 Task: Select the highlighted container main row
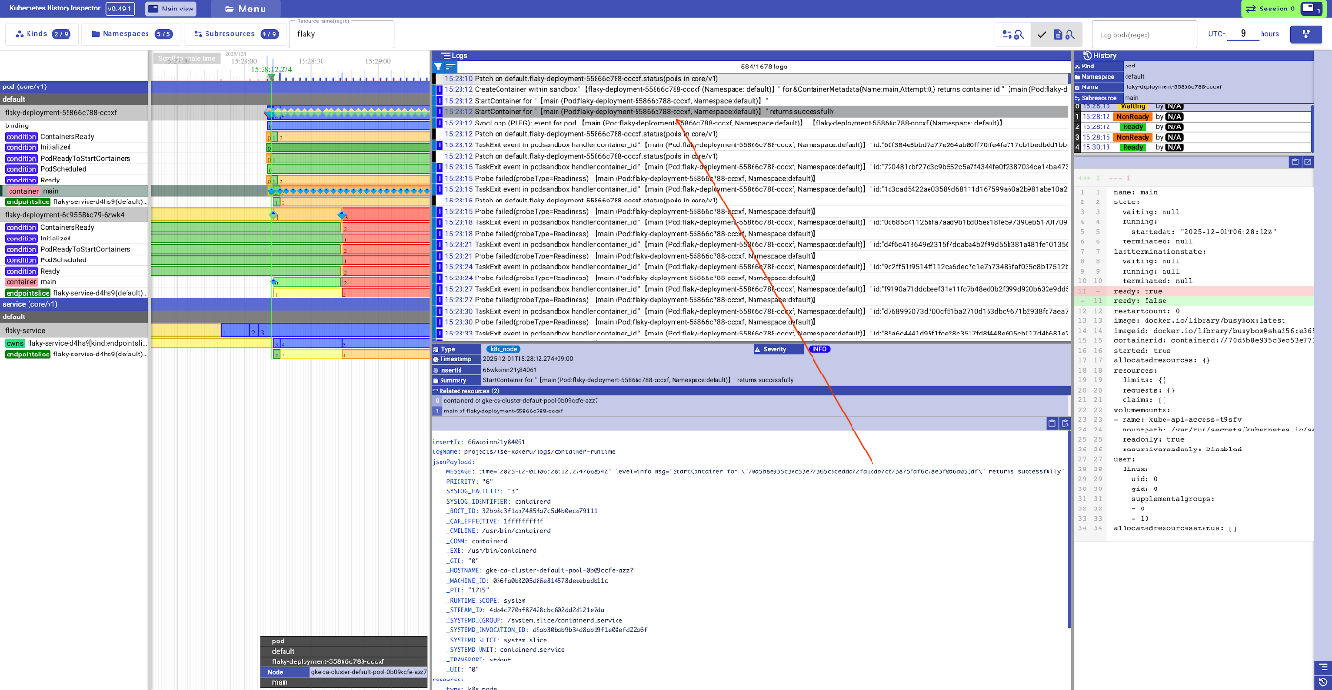[75, 191]
